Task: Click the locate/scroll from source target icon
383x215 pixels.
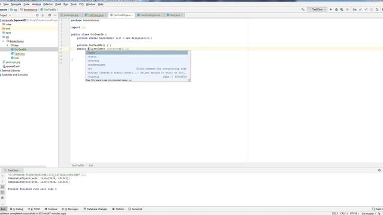Action: point(37,15)
